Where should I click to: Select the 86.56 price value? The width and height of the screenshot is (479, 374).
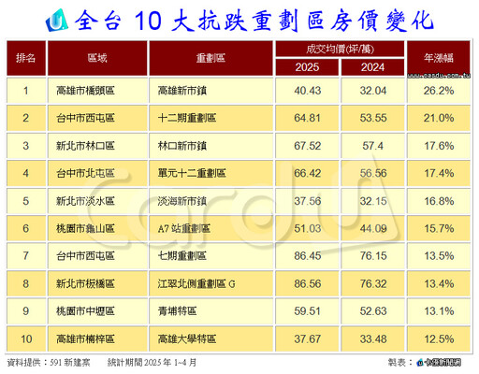(x=307, y=283)
